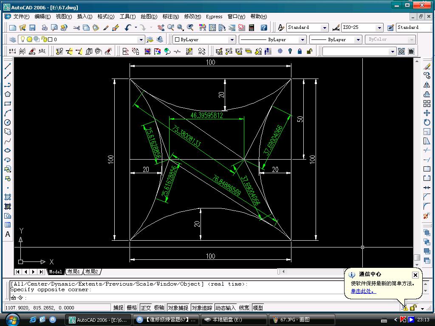This screenshot has width=435, height=326.
Task: Open the 绘图(D) menu
Action: pos(149,17)
